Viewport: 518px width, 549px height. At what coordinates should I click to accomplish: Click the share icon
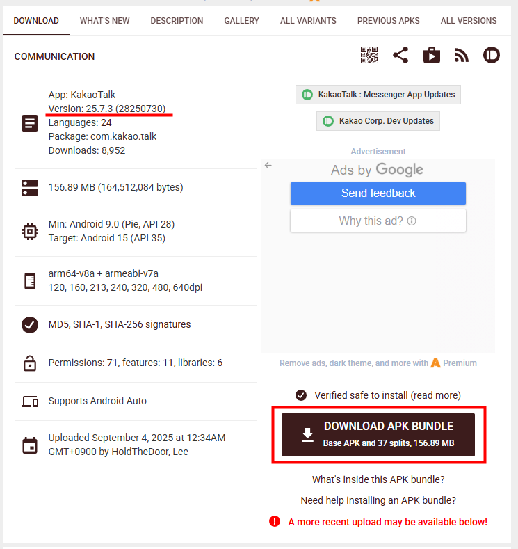coord(400,56)
